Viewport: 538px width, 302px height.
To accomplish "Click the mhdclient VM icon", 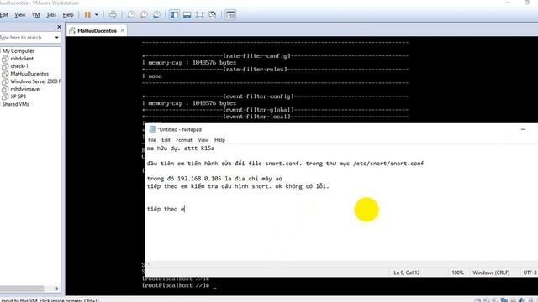I will [5, 59].
